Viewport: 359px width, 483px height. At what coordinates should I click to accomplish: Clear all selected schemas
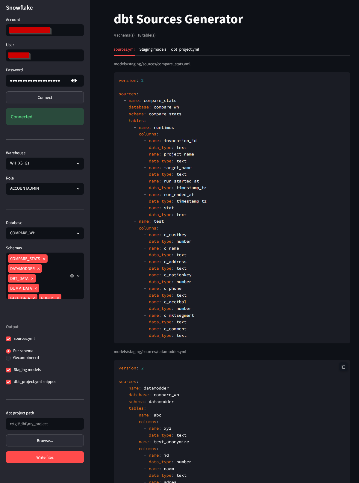pyautogui.click(x=72, y=276)
